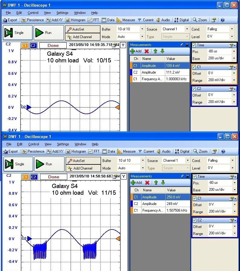This screenshot has height=271, width=240.
Task: Open FFT view in bottom window
Action: pyautogui.click(x=94, y=151)
